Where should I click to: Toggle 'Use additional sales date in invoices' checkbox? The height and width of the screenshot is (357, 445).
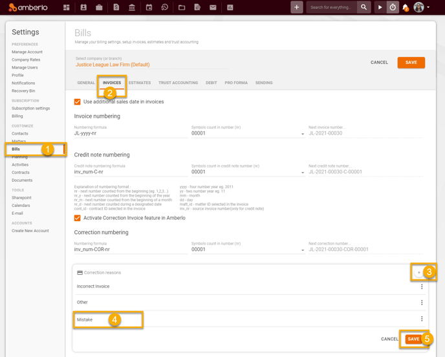(x=78, y=102)
